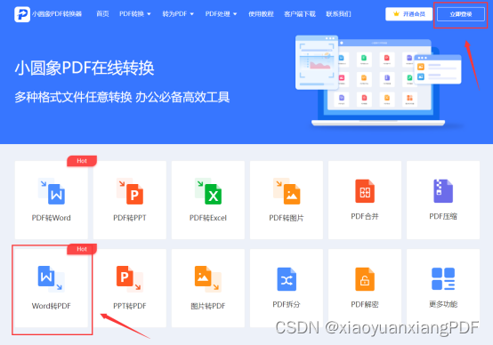Image resolution: width=493 pixels, height=345 pixels.
Task: Expand the 转为PDF dropdown menu
Action: pos(178,14)
